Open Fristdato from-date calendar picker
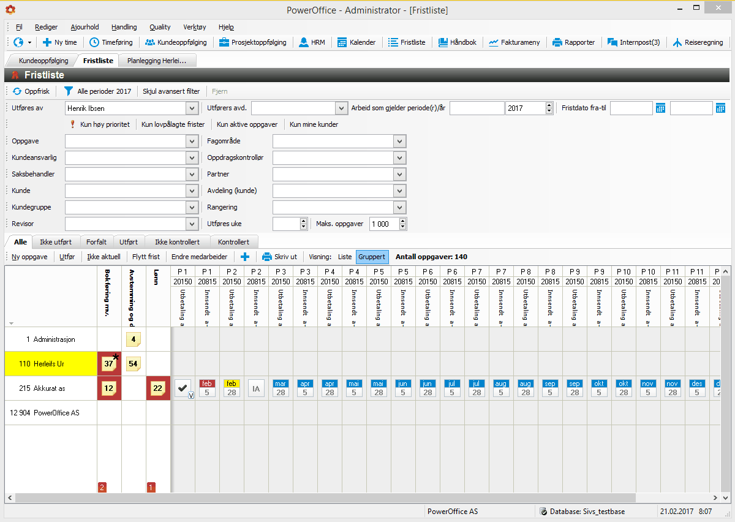The width and height of the screenshot is (735, 522). (x=660, y=108)
